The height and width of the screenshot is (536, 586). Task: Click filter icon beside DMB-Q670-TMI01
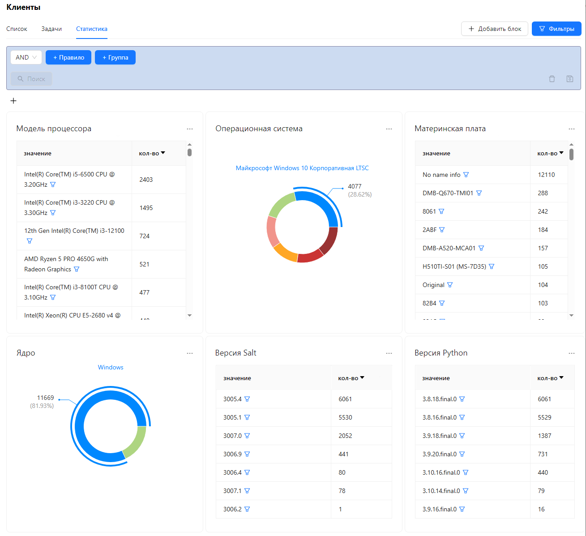[479, 193]
